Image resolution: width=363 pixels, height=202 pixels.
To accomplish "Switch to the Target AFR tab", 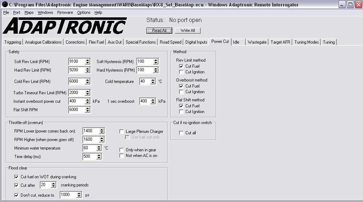I will point(280,42).
